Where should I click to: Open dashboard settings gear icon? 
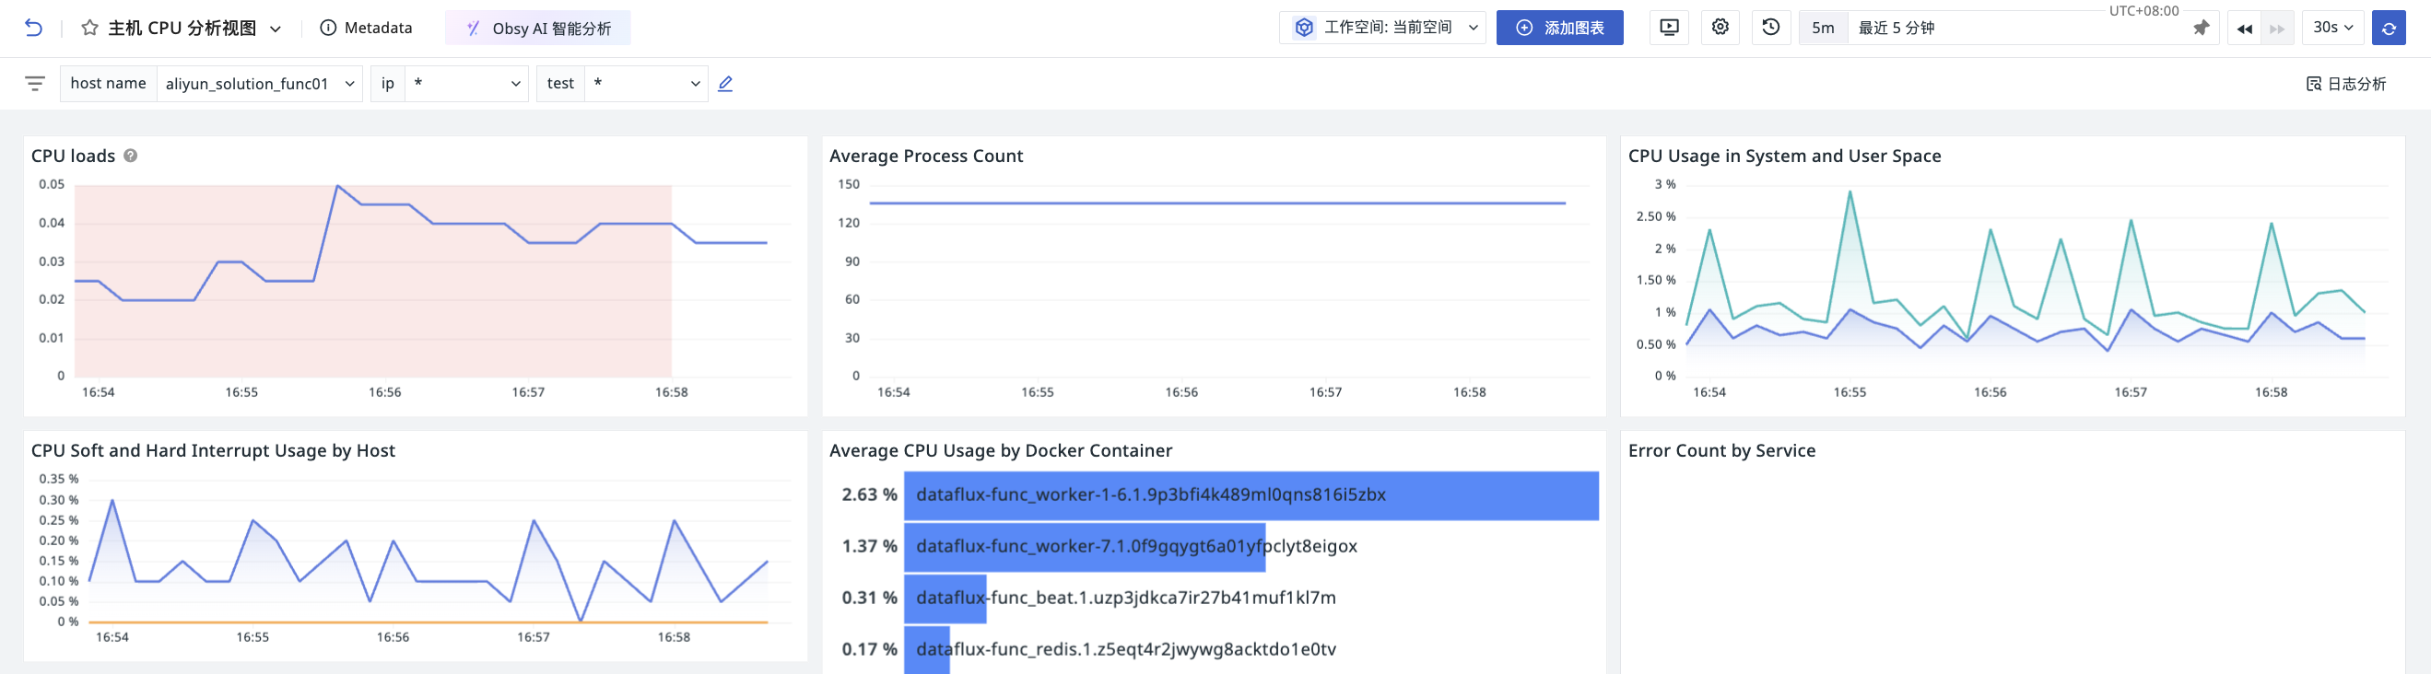point(1720,28)
